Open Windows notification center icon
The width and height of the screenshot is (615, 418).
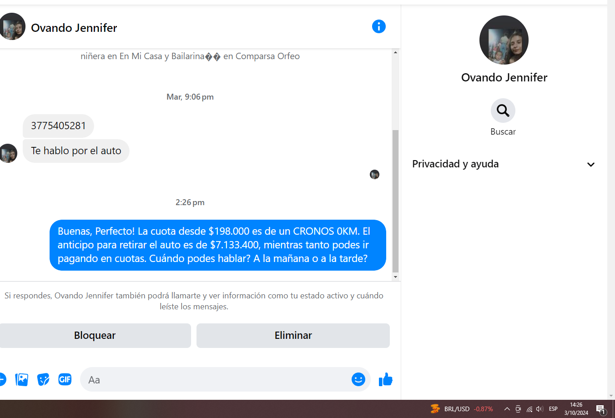point(601,409)
